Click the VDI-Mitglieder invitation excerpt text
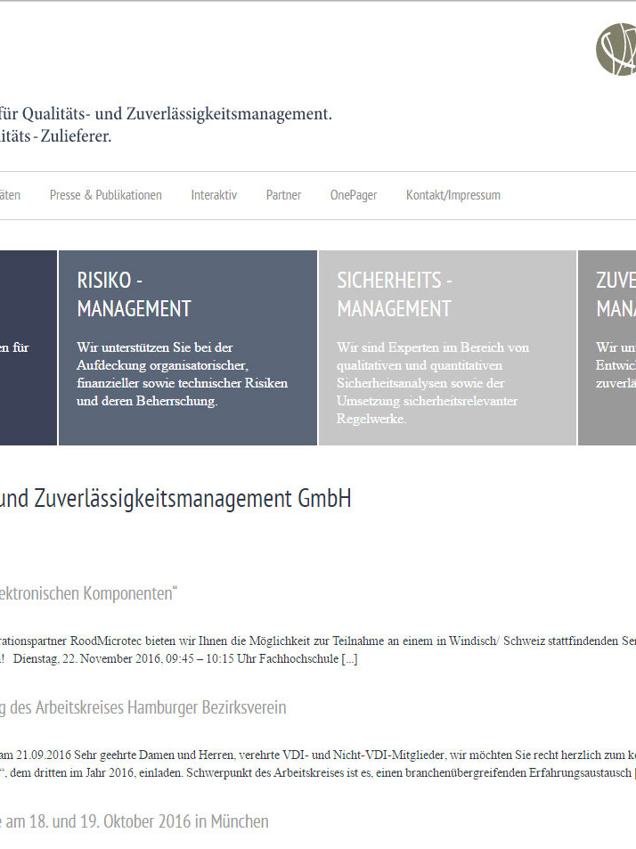The width and height of the screenshot is (636, 849). coord(318,755)
